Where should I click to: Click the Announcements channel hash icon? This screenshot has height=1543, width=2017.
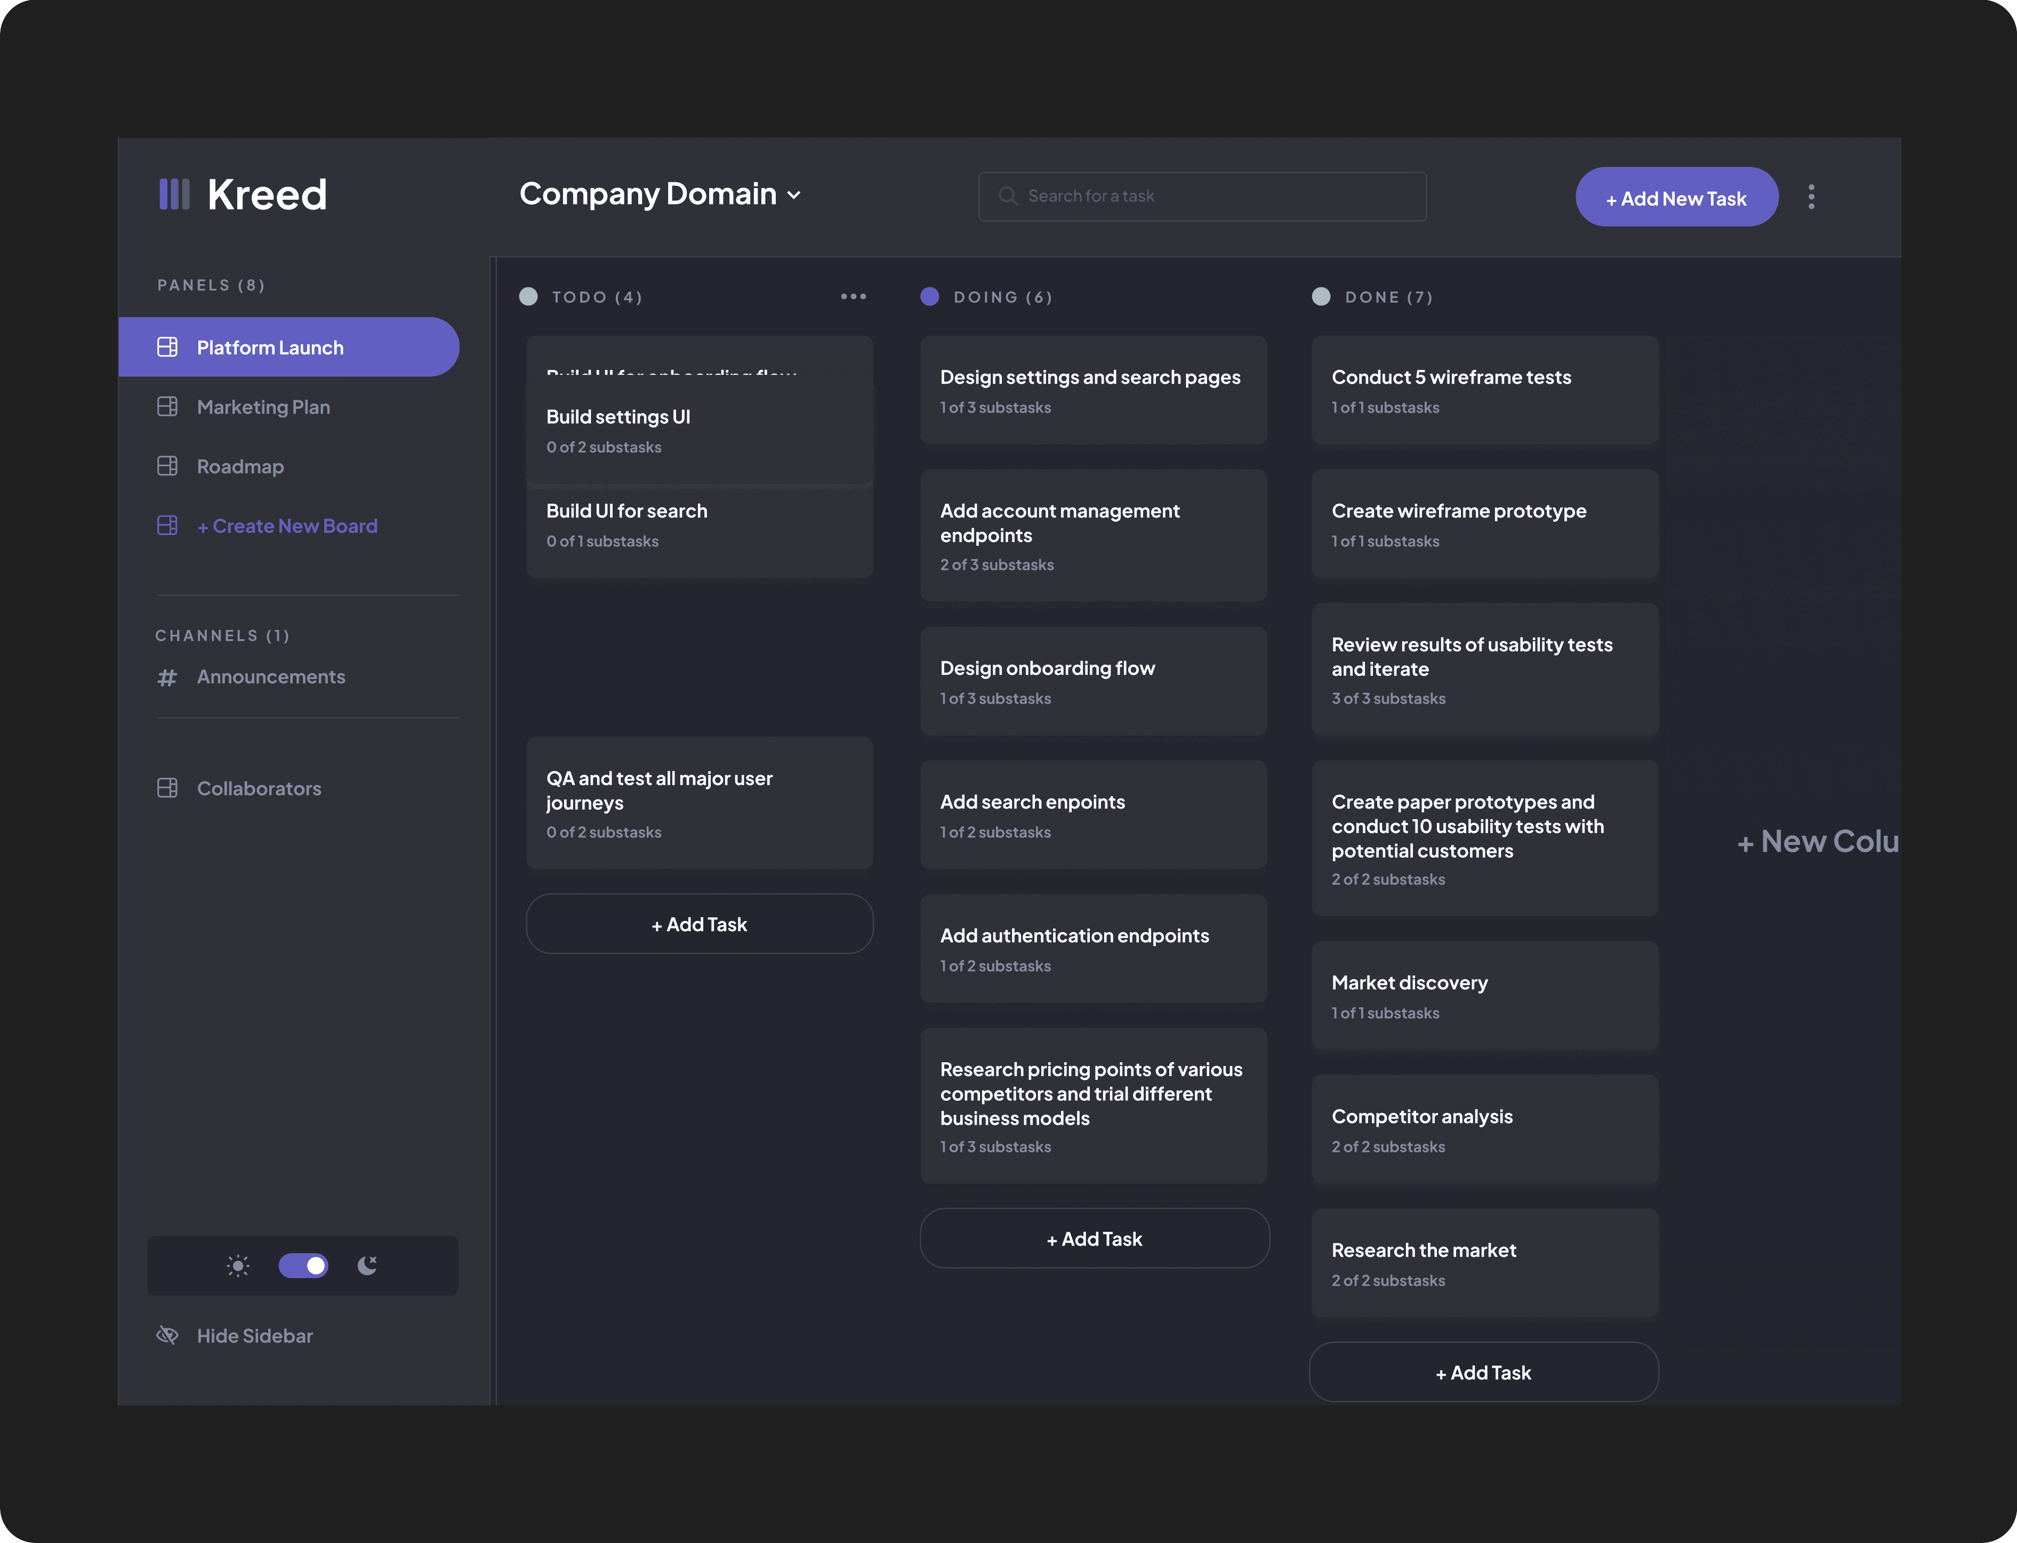167,677
